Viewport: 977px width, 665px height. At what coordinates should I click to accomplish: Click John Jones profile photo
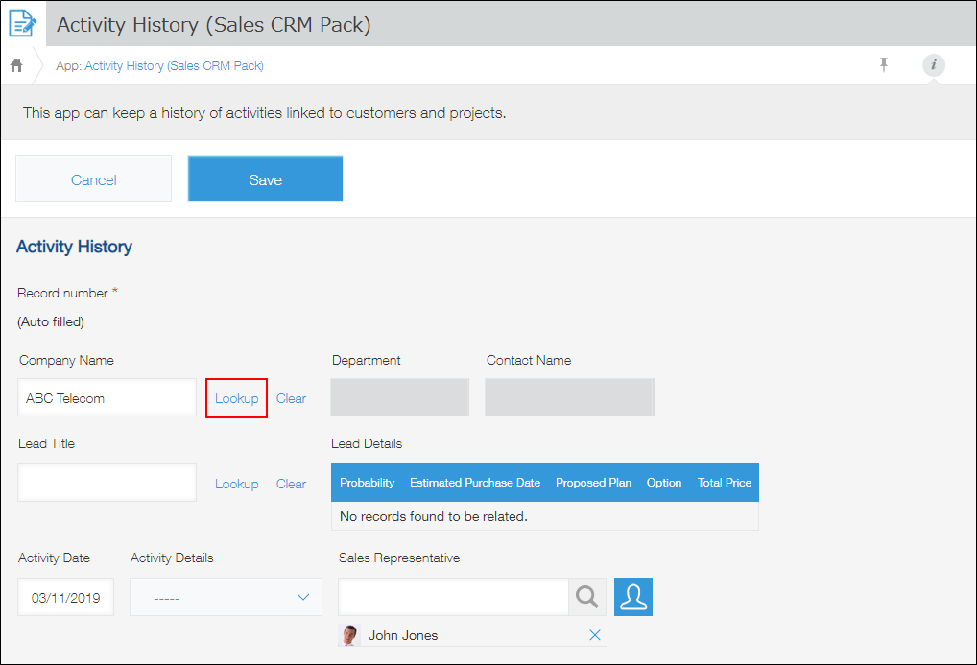[x=349, y=635]
